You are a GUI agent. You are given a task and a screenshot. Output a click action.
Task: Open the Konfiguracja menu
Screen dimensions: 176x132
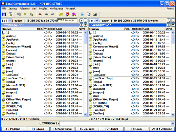(57, 8)
